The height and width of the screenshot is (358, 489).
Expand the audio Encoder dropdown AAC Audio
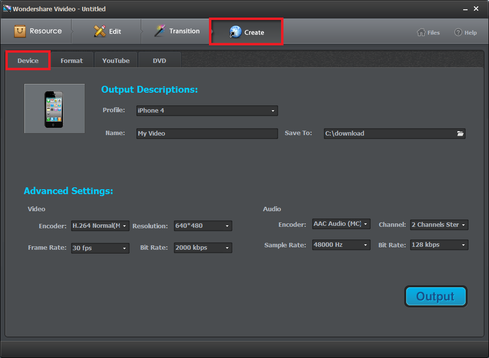(x=341, y=224)
